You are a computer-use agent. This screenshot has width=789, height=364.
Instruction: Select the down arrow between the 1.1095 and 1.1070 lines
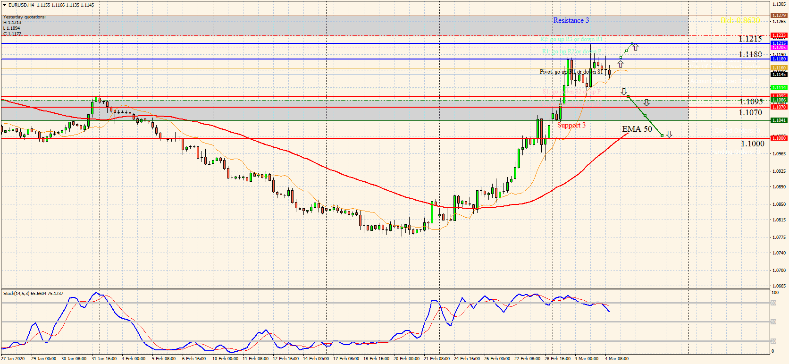646,102
